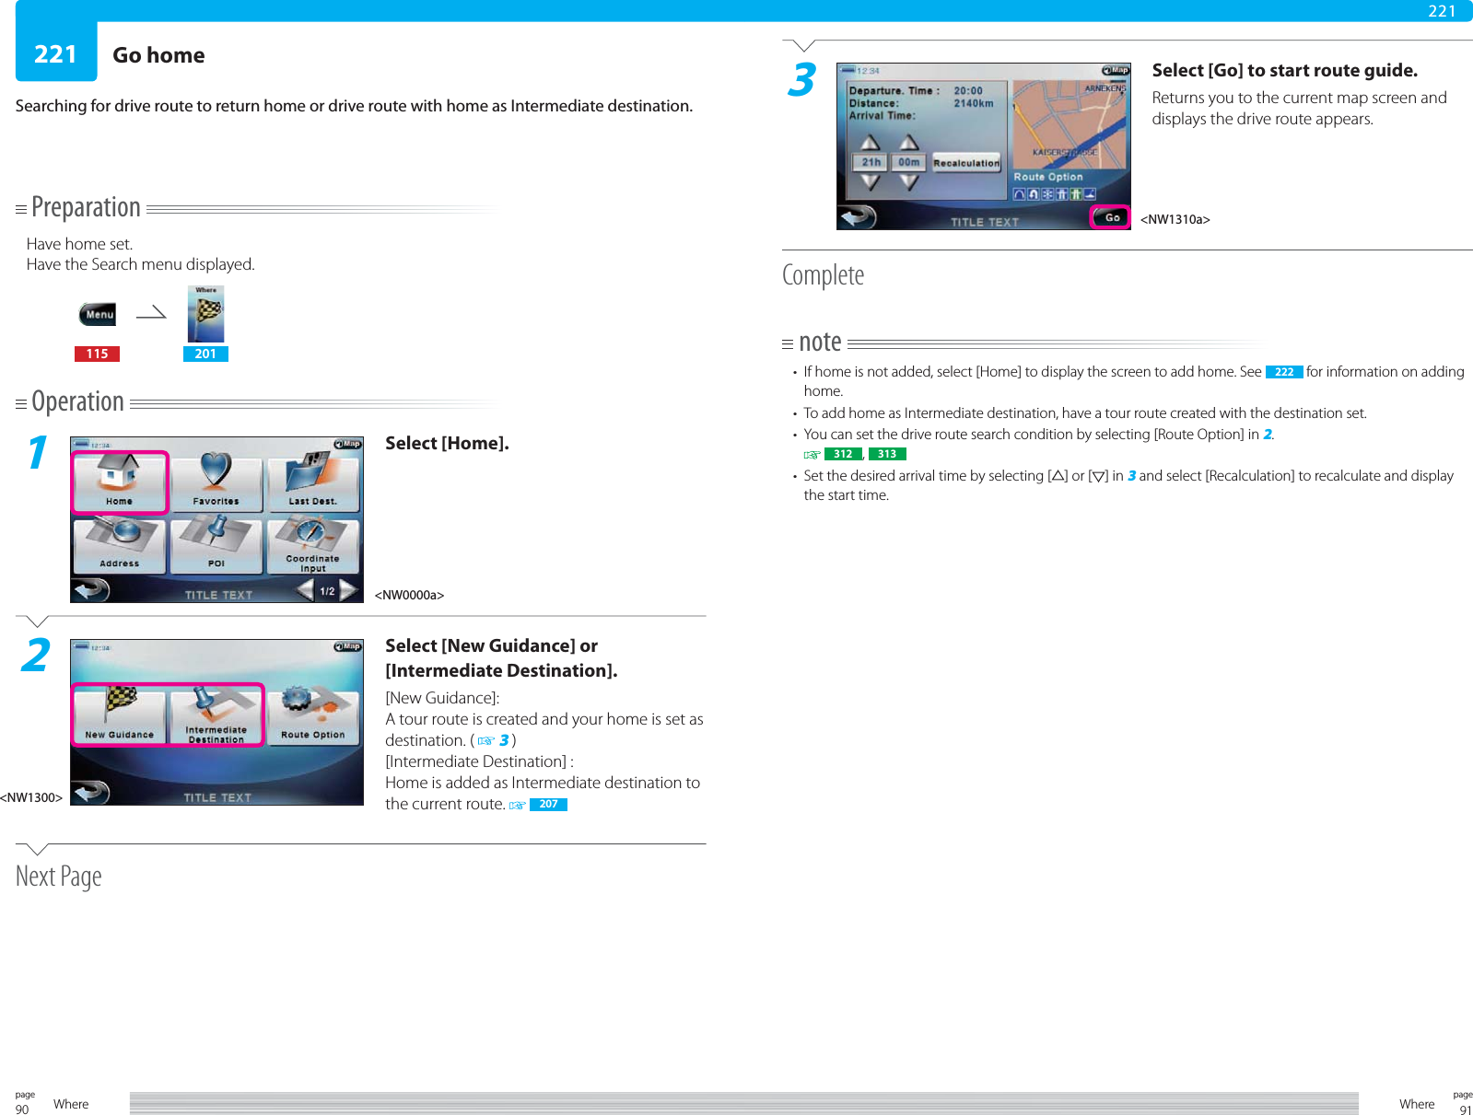Select Intermediate Destination pin icon

coord(216,714)
